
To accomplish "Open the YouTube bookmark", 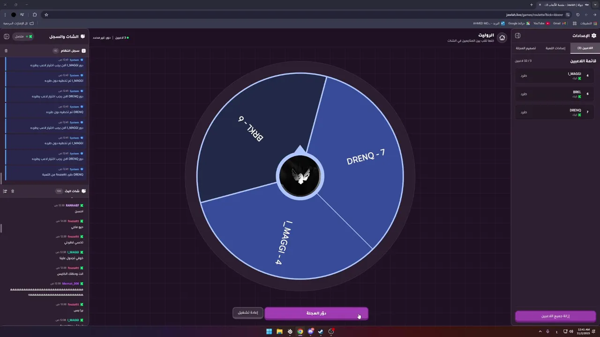I will pyautogui.click(x=541, y=23).
